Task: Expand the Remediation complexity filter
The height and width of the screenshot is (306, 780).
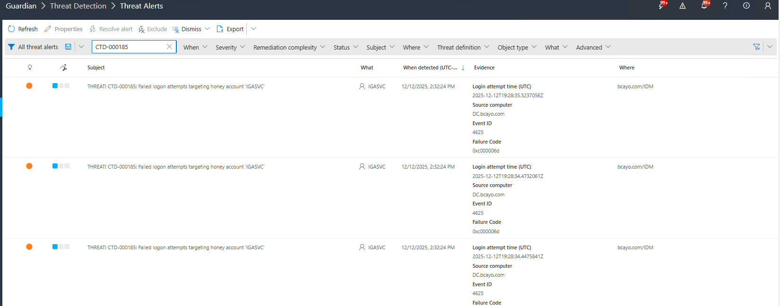Action: [x=289, y=47]
